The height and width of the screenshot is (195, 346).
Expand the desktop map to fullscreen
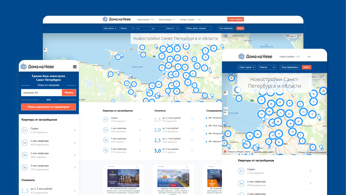(300, 36)
